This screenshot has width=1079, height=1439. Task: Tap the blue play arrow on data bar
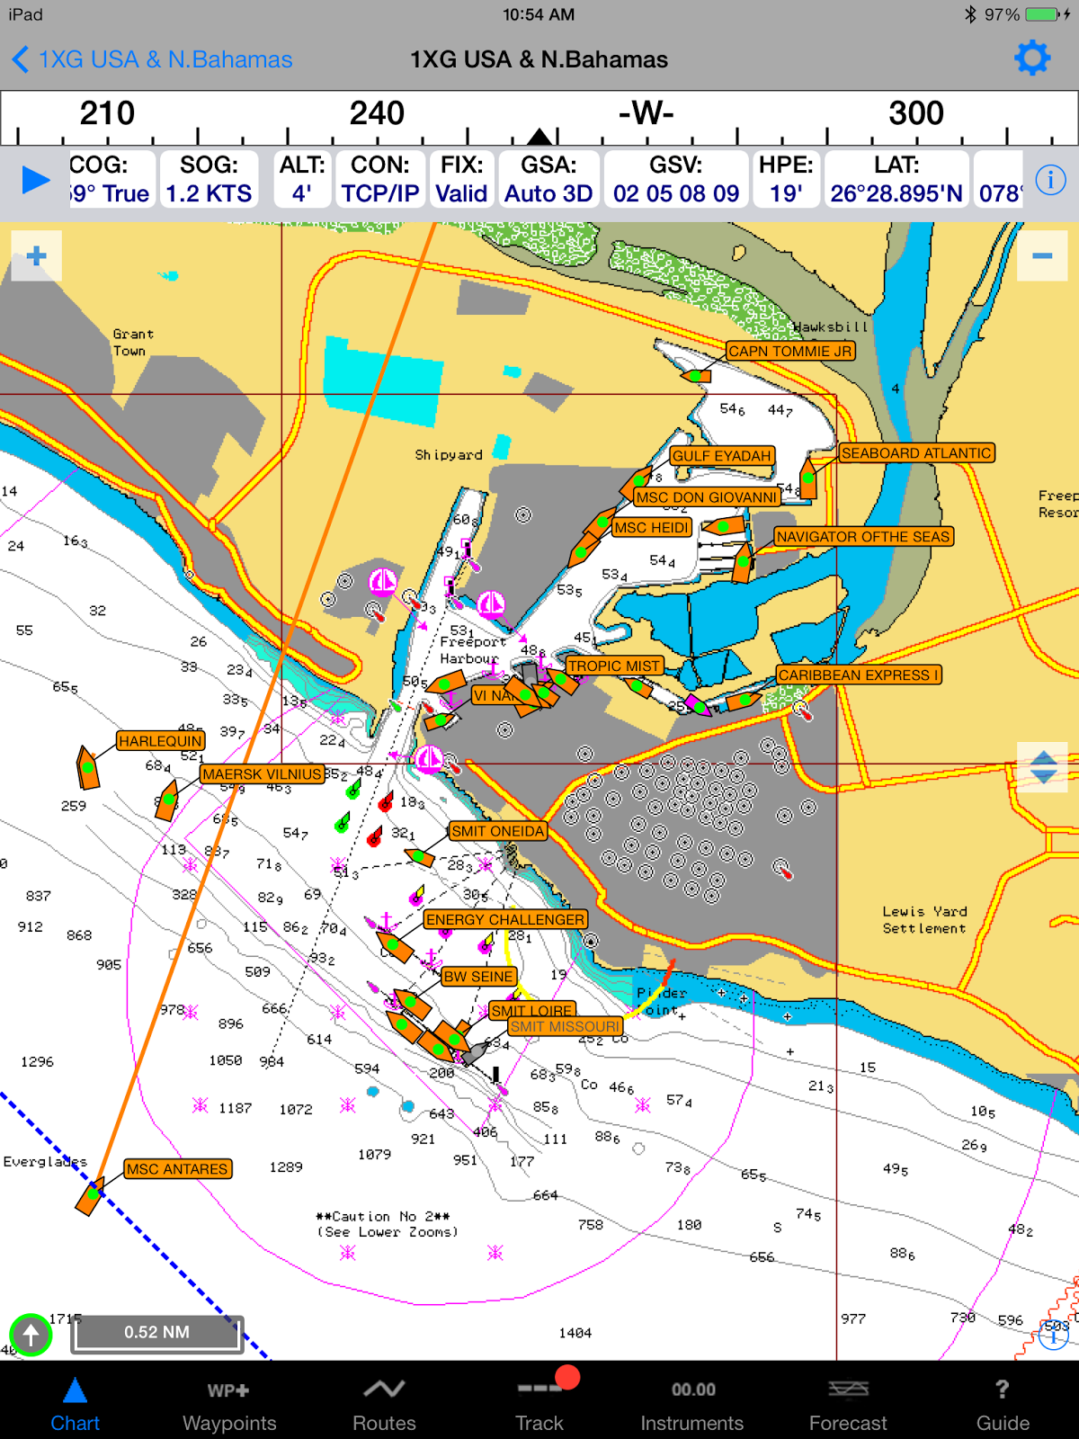click(x=36, y=180)
